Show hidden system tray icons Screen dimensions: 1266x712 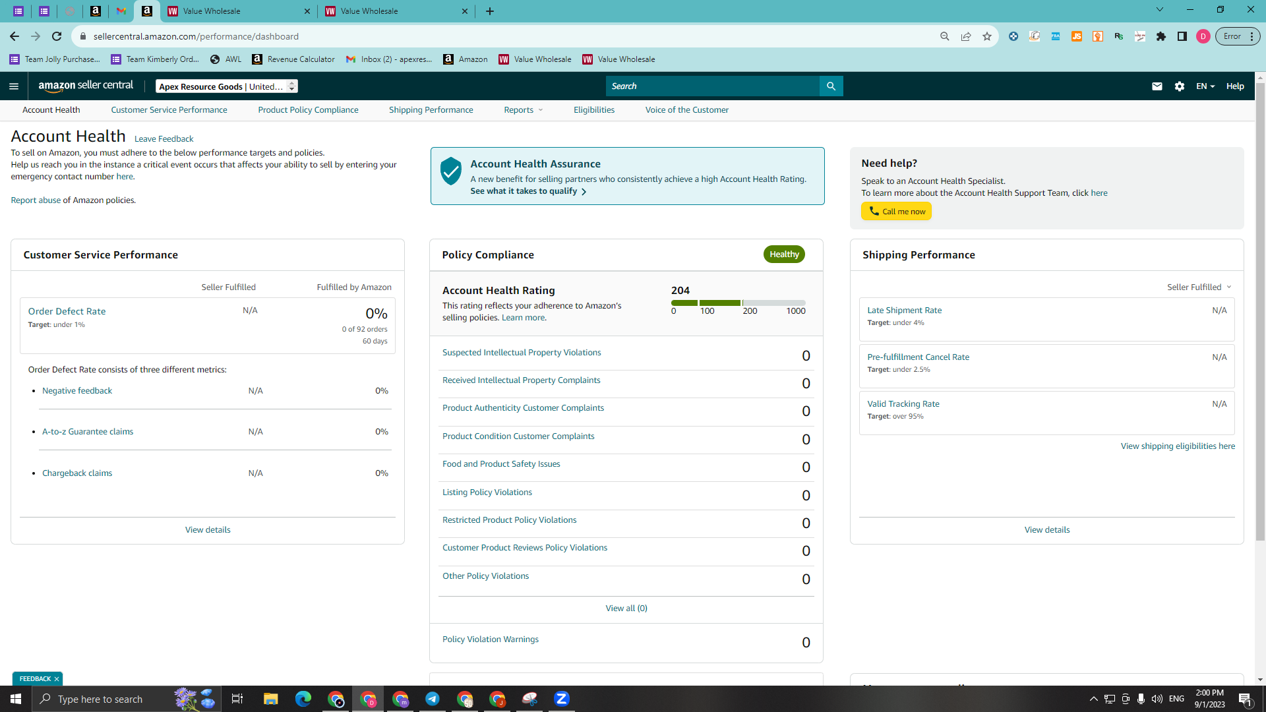pyautogui.click(x=1094, y=699)
